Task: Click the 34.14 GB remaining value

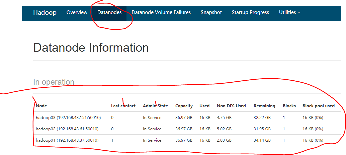Action: pyautogui.click(x=262, y=140)
